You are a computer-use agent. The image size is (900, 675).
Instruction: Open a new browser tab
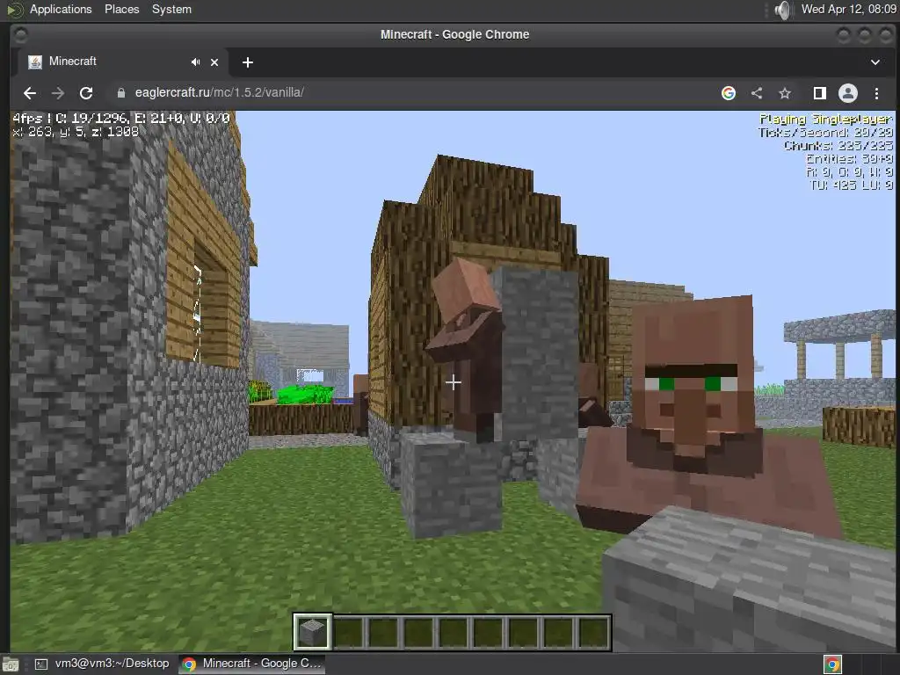click(247, 62)
